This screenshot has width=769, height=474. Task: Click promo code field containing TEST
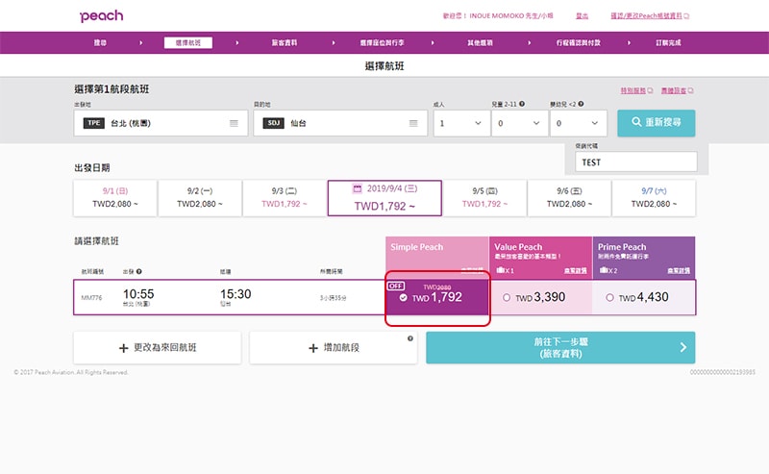(x=636, y=162)
